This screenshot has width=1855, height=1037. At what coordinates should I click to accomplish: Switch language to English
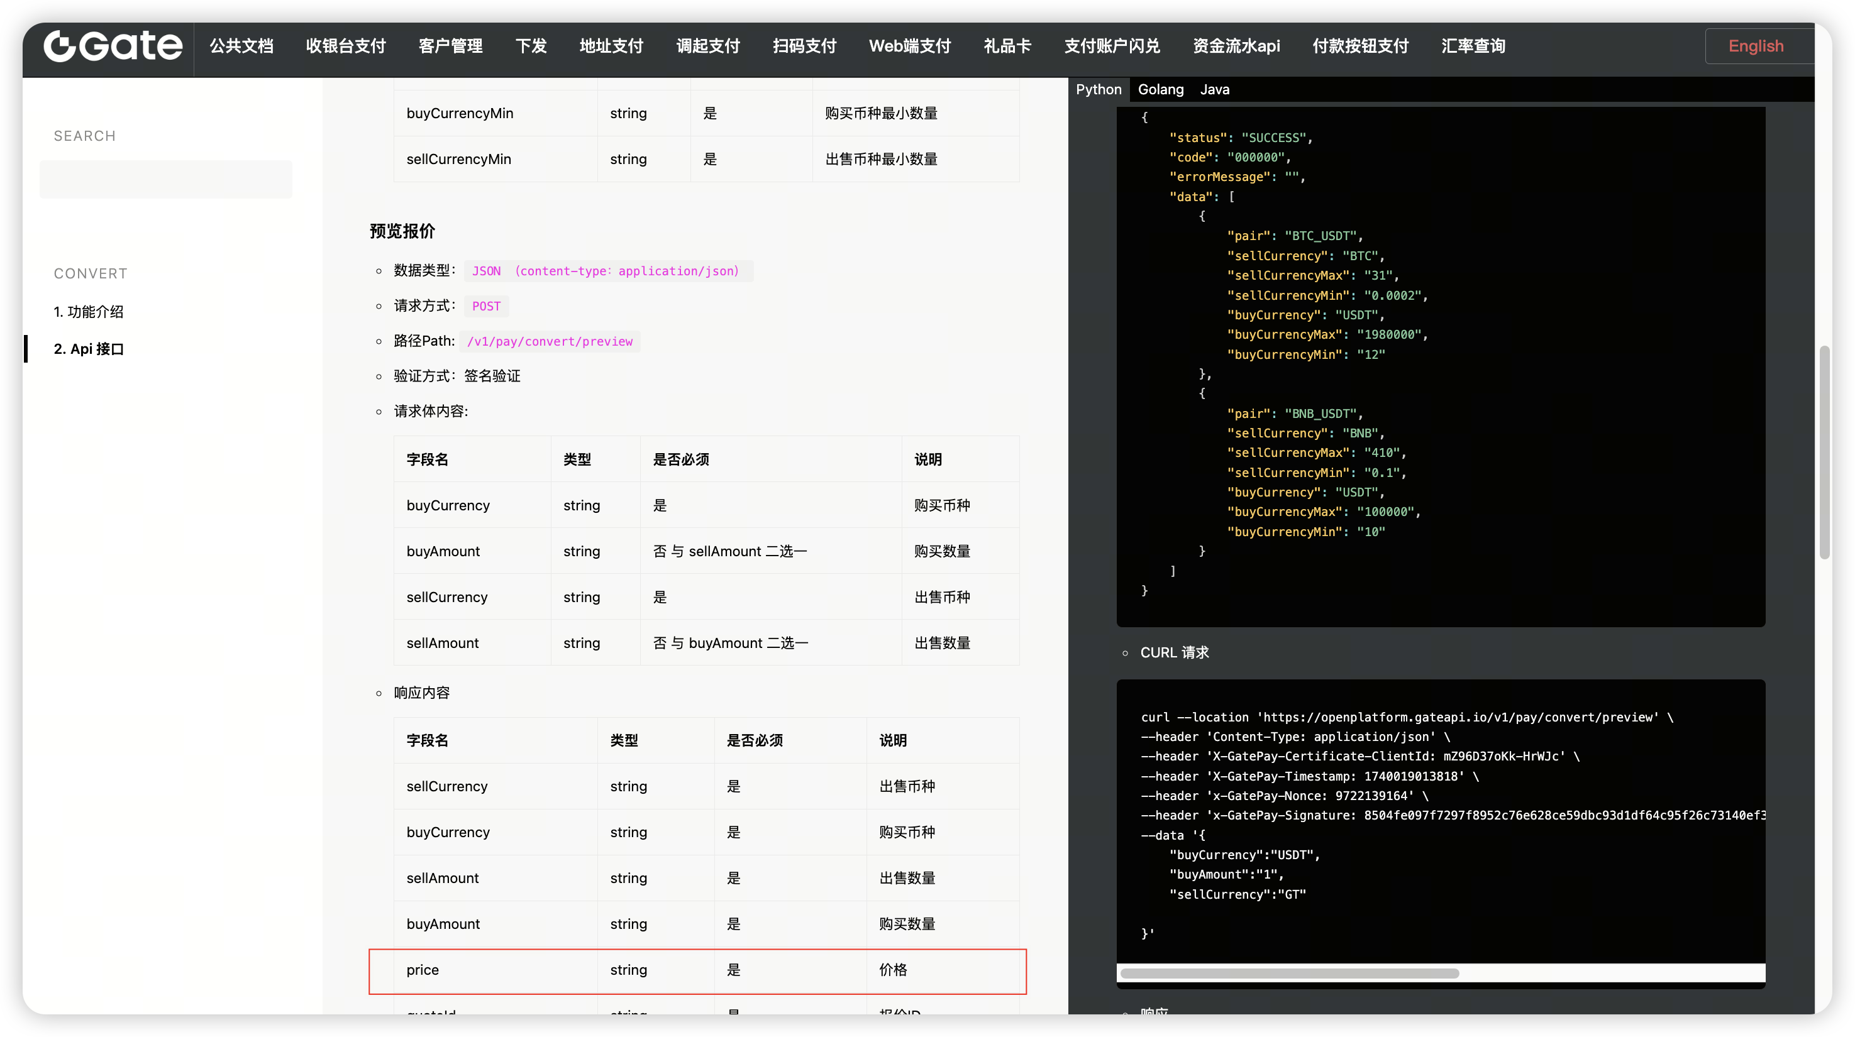click(x=1756, y=46)
